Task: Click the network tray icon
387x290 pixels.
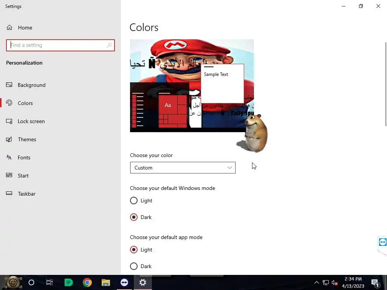Action: coord(326,282)
